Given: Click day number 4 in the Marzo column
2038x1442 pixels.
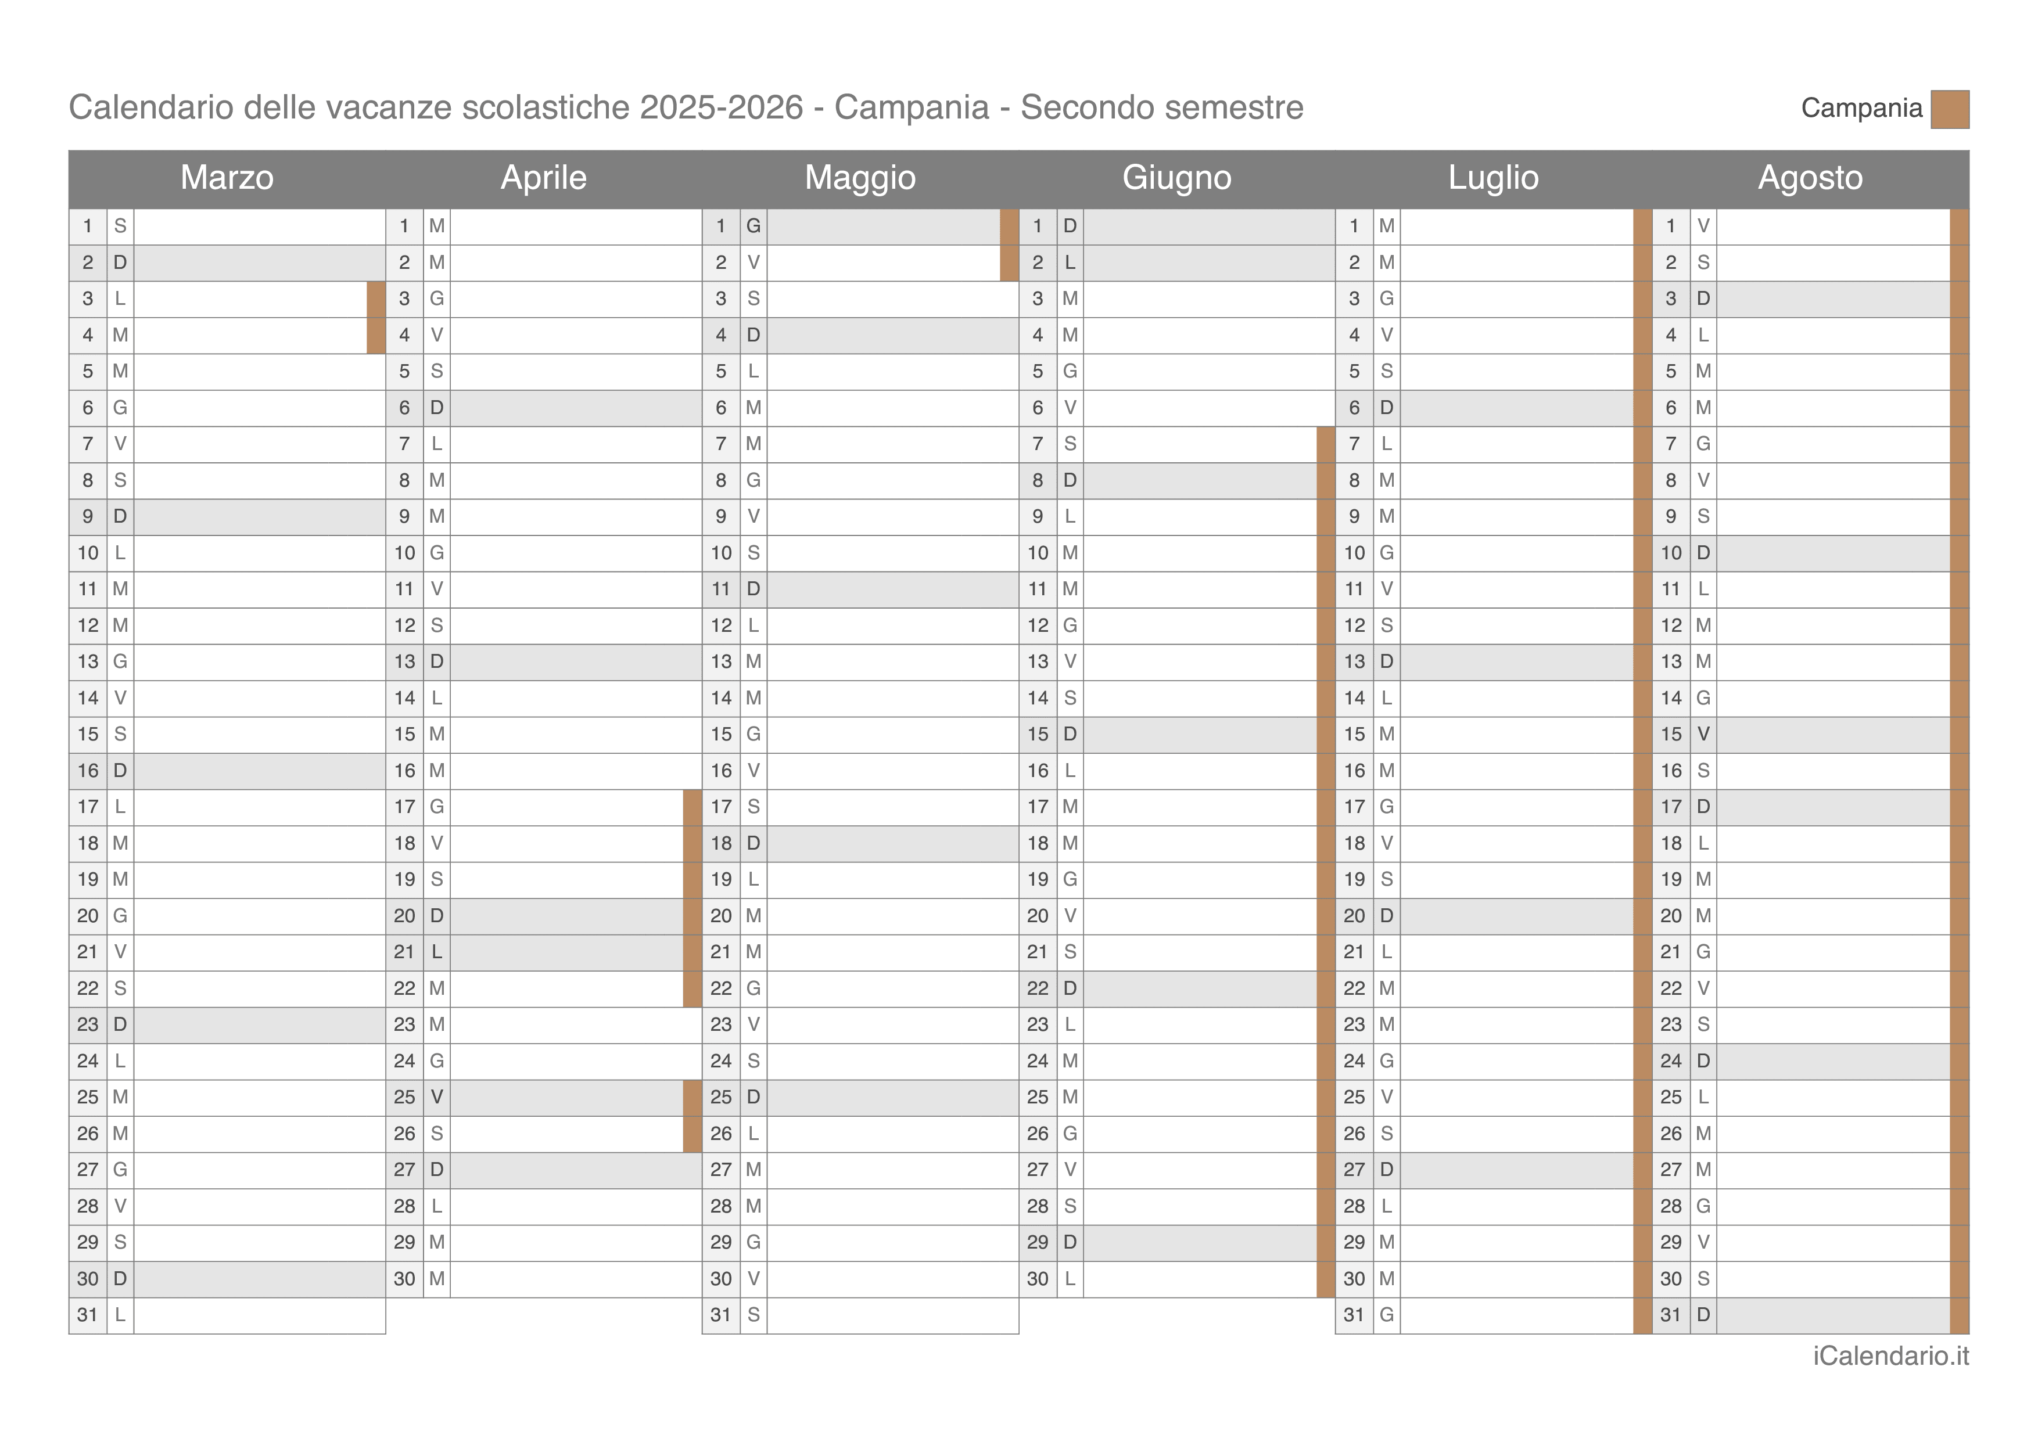Looking at the screenshot, I should [x=88, y=336].
